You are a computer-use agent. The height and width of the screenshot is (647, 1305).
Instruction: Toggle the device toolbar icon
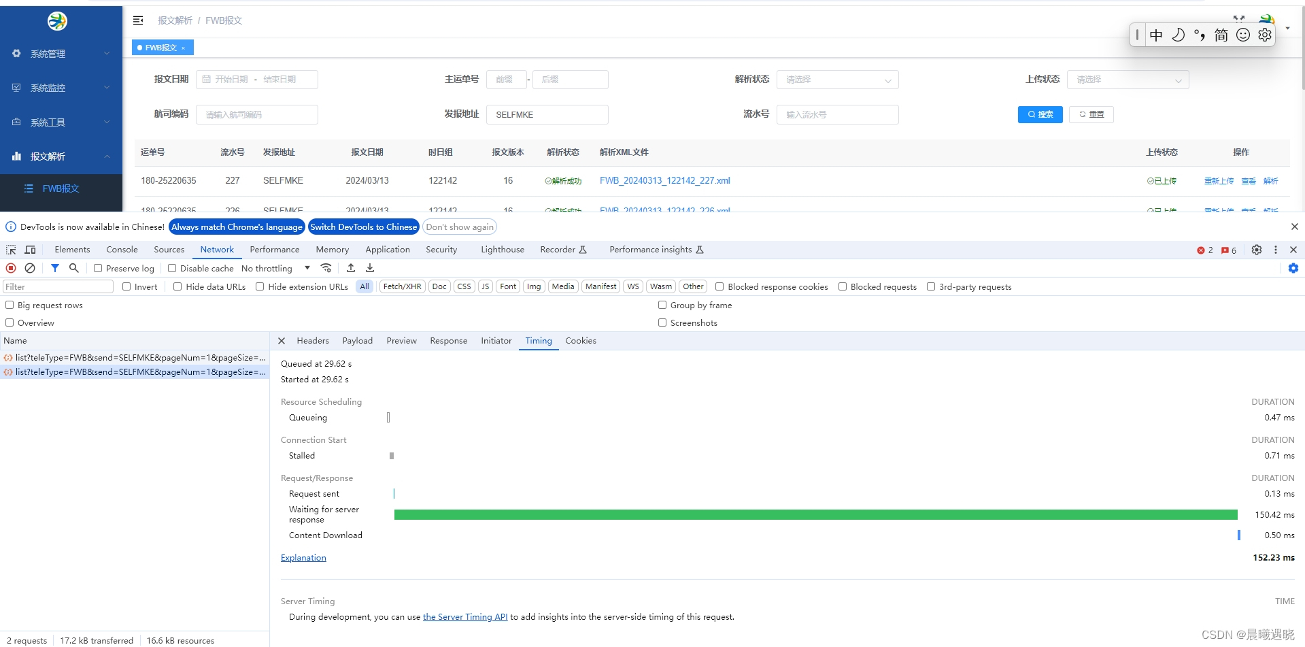(x=30, y=250)
